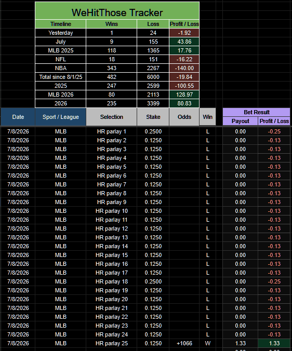Select profit value -19.84
The image size is (292, 351).
184,77
